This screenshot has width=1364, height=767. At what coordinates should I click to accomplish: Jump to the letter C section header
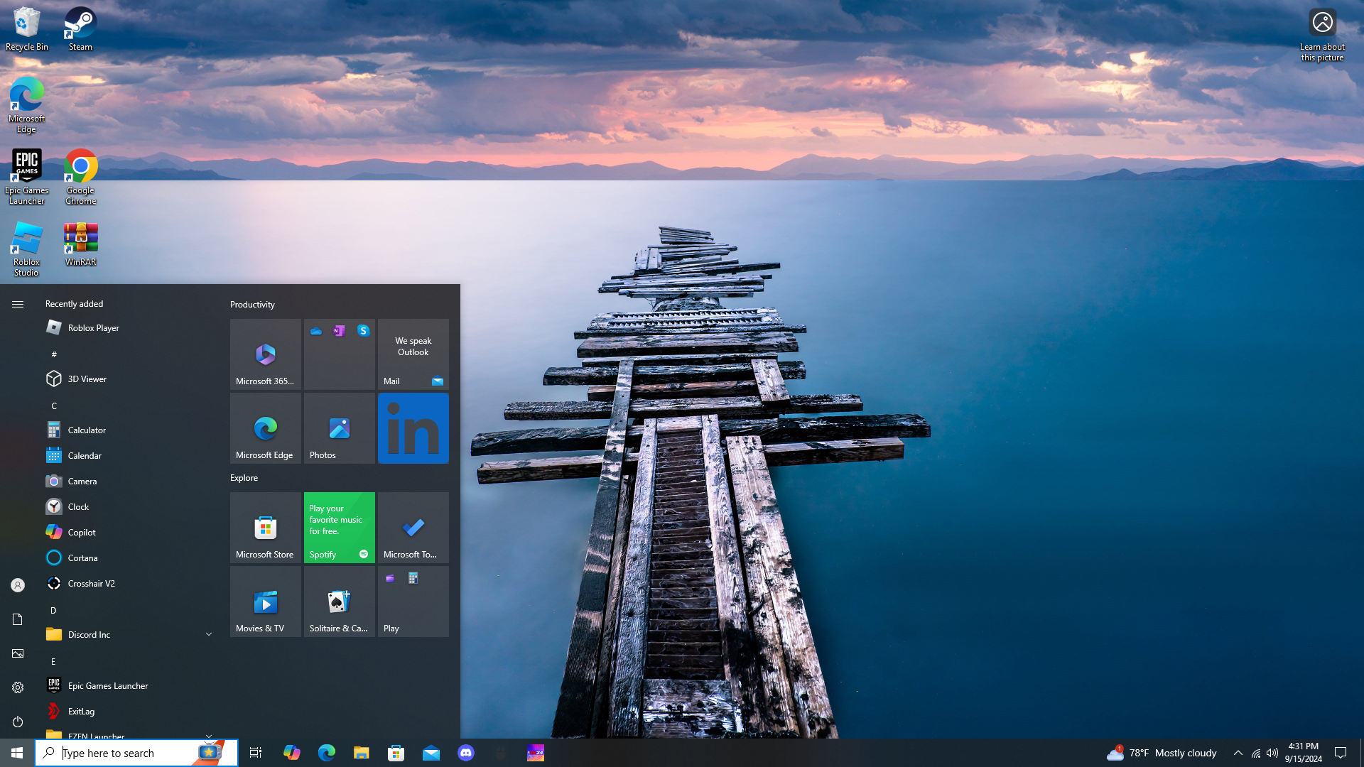pos(54,406)
